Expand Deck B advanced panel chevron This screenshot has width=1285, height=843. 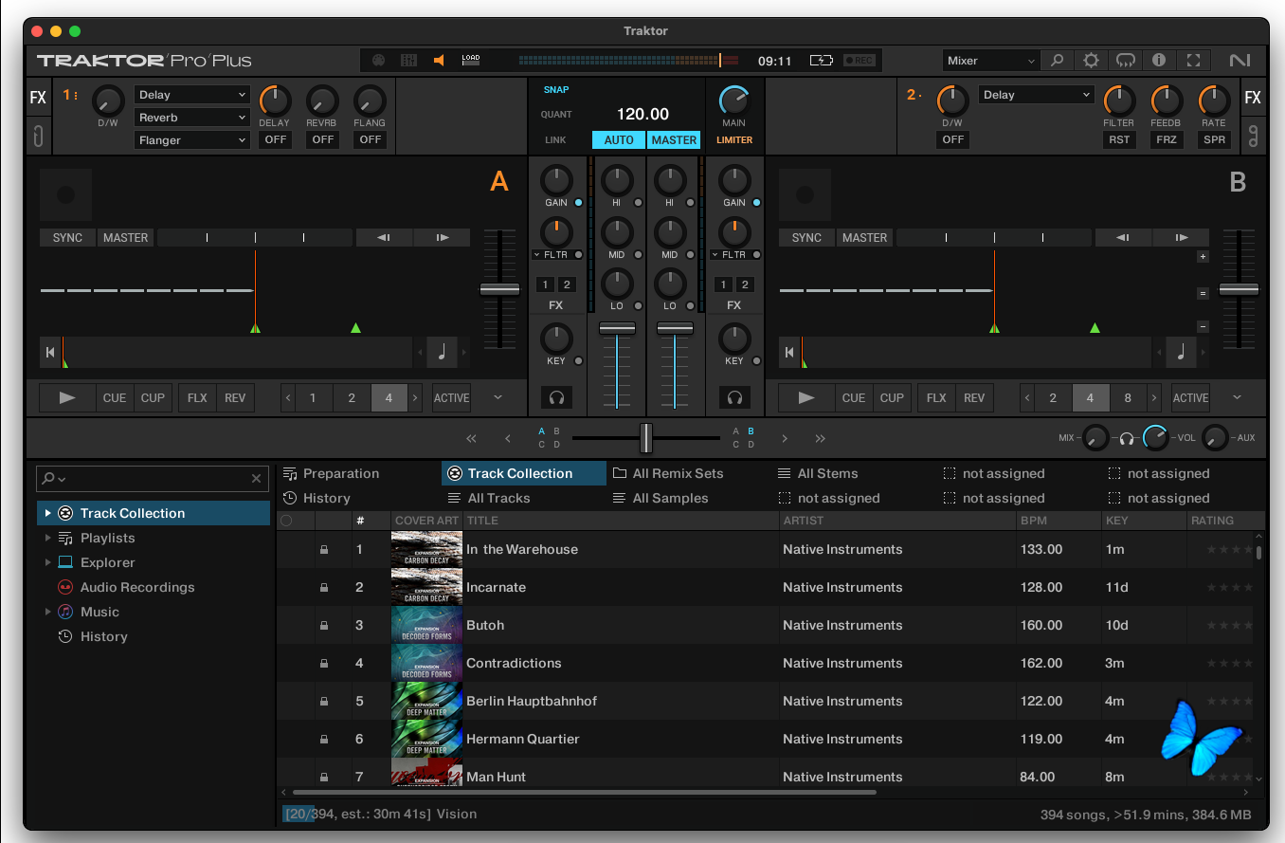click(1238, 398)
